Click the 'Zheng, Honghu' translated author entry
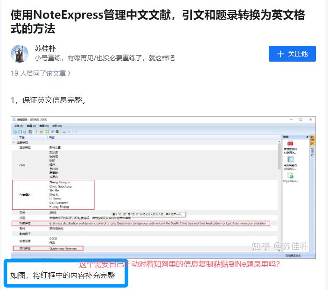The height and width of the screenshot is (290, 328). tap(60, 183)
